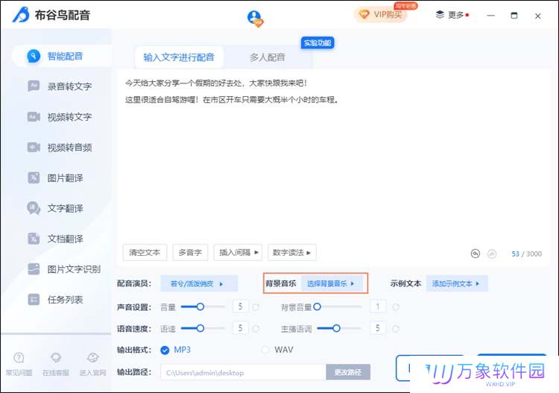559x393 pixels.
Task: Expand the 插入间隔 dropdown
Action: 239,253
